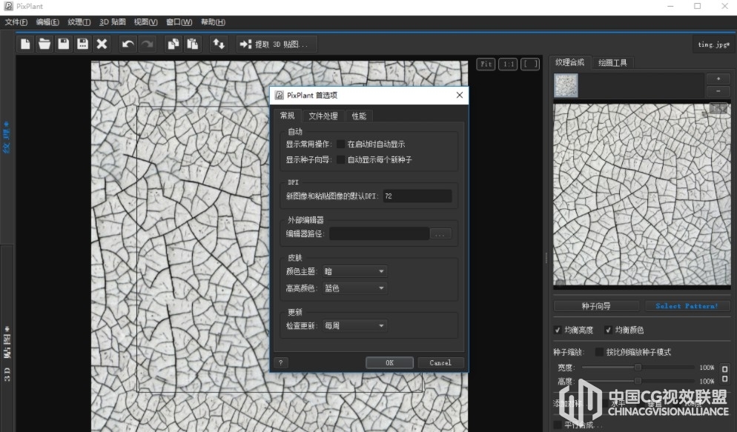Open the 窗口(W) menu
Viewport: 737px width, 432px height.
tap(179, 22)
